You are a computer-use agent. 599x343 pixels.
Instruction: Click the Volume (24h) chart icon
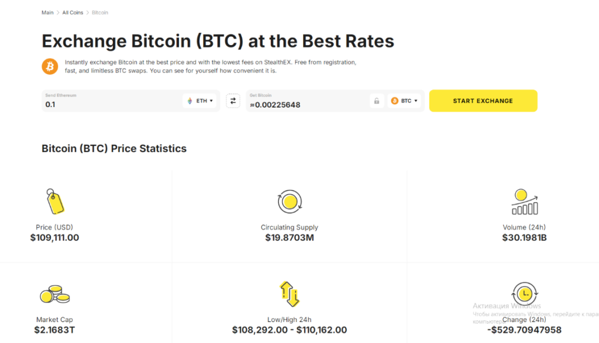coord(525,202)
